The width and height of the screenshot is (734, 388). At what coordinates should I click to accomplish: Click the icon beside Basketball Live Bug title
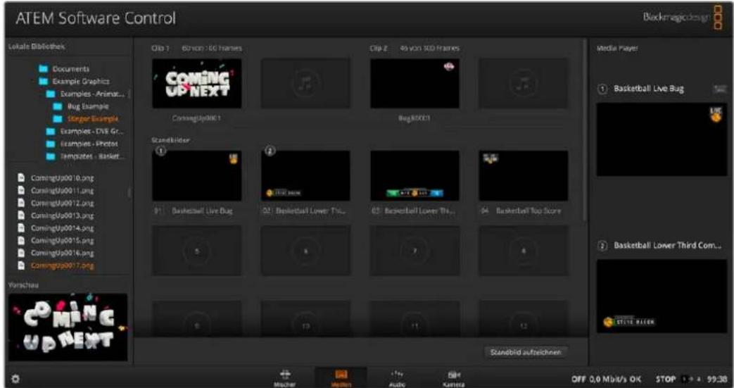pyautogui.click(x=719, y=89)
